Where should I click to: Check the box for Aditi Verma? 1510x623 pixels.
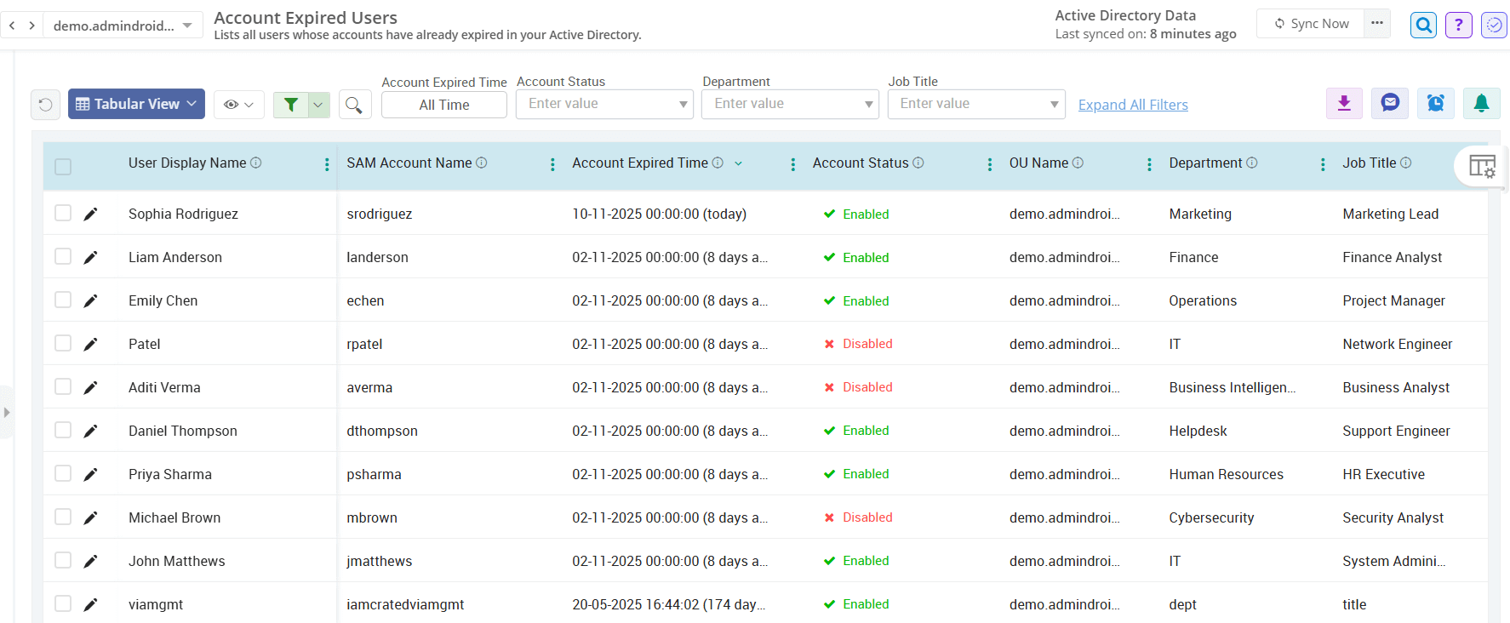[x=63, y=386]
